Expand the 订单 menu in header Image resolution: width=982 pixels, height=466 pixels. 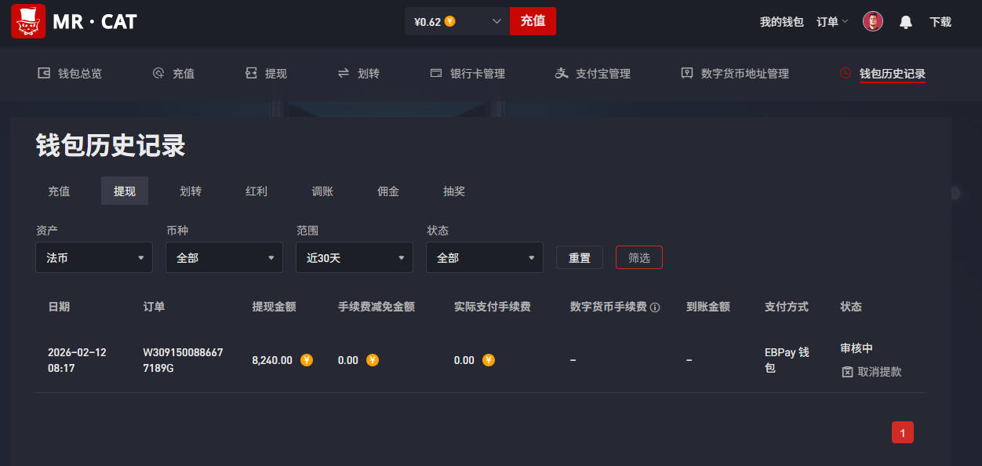click(x=832, y=22)
